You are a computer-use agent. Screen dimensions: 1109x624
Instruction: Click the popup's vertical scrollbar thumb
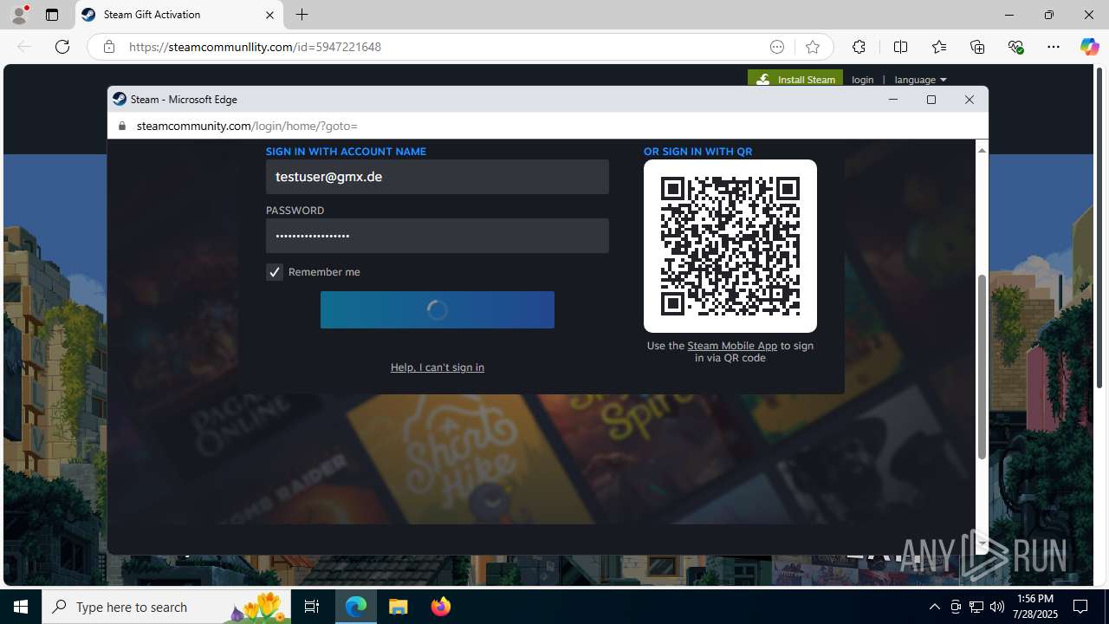[x=982, y=367]
